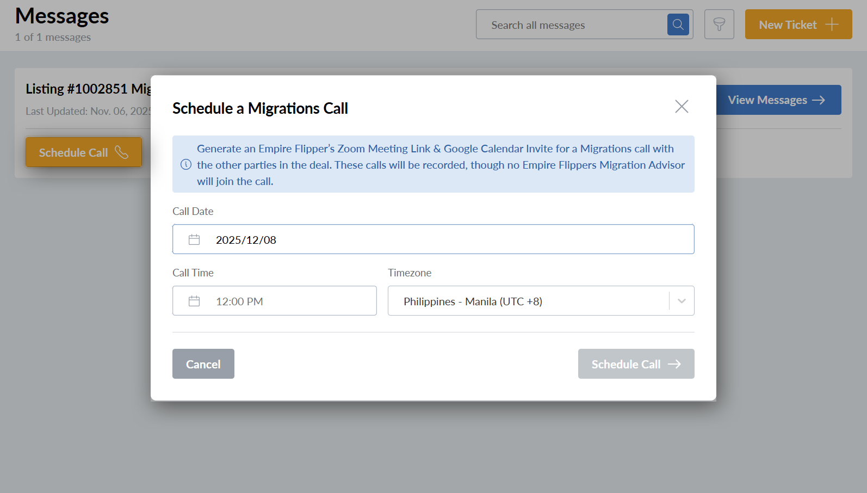Close the Schedule a Migrations Call dialog
Viewport: 867px width, 493px height.
(682, 107)
